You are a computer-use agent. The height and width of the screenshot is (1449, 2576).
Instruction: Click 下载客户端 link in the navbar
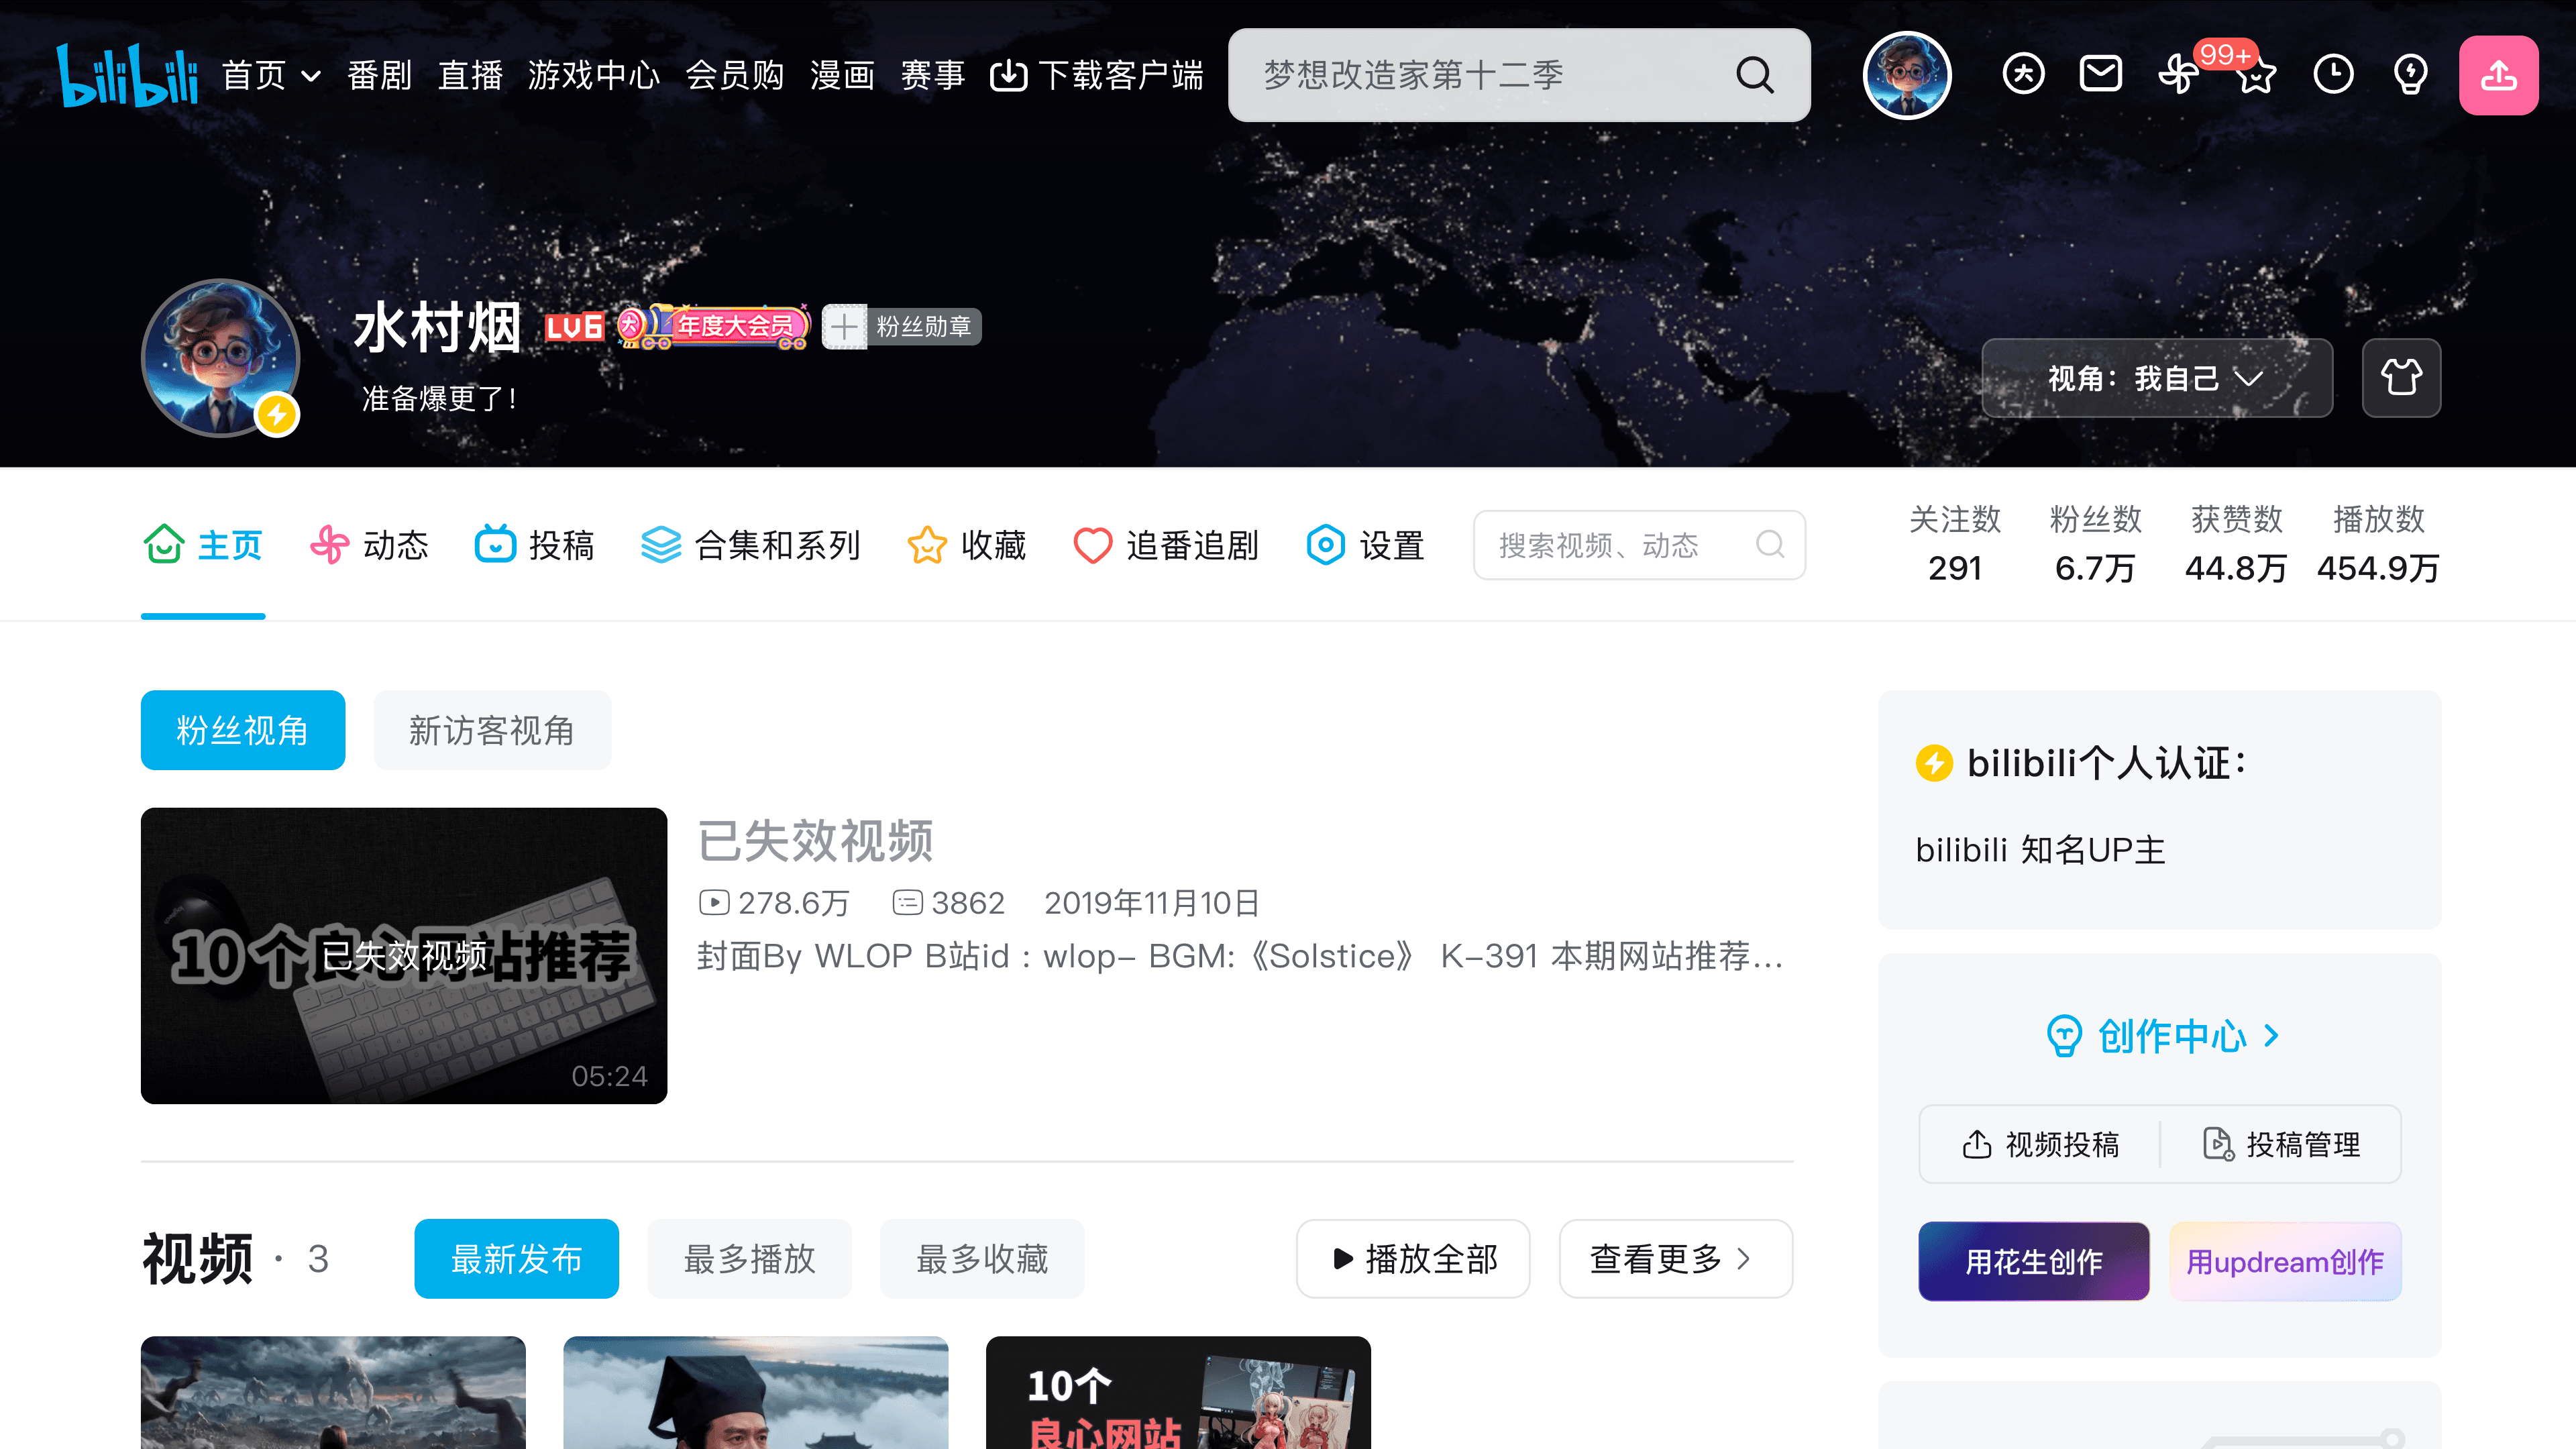point(1097,75)
